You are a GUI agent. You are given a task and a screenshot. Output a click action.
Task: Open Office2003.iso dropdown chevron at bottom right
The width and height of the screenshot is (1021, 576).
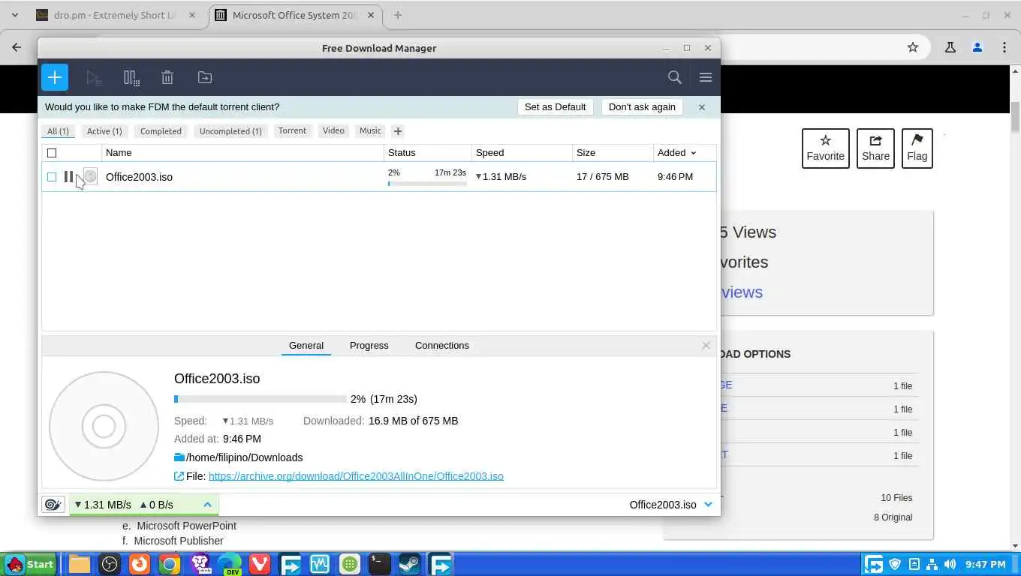point(708,505)
